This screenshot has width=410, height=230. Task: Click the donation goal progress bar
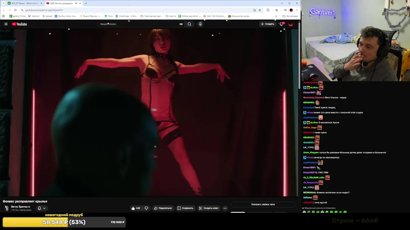[x=64, y=222]
